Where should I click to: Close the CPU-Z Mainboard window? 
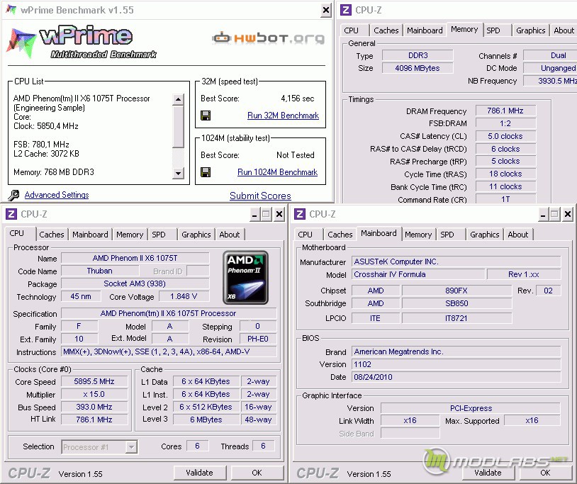(x=568, y=214)
